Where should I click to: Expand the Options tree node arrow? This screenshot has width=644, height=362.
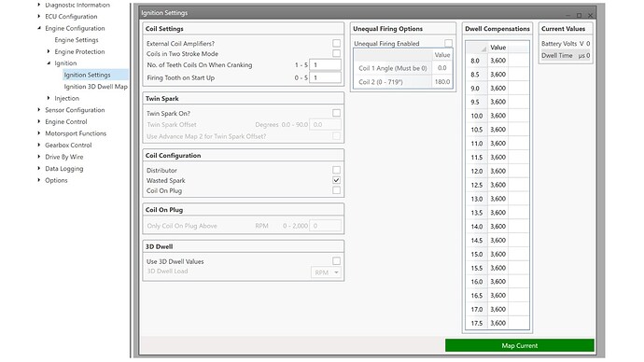tap(39, 180)
